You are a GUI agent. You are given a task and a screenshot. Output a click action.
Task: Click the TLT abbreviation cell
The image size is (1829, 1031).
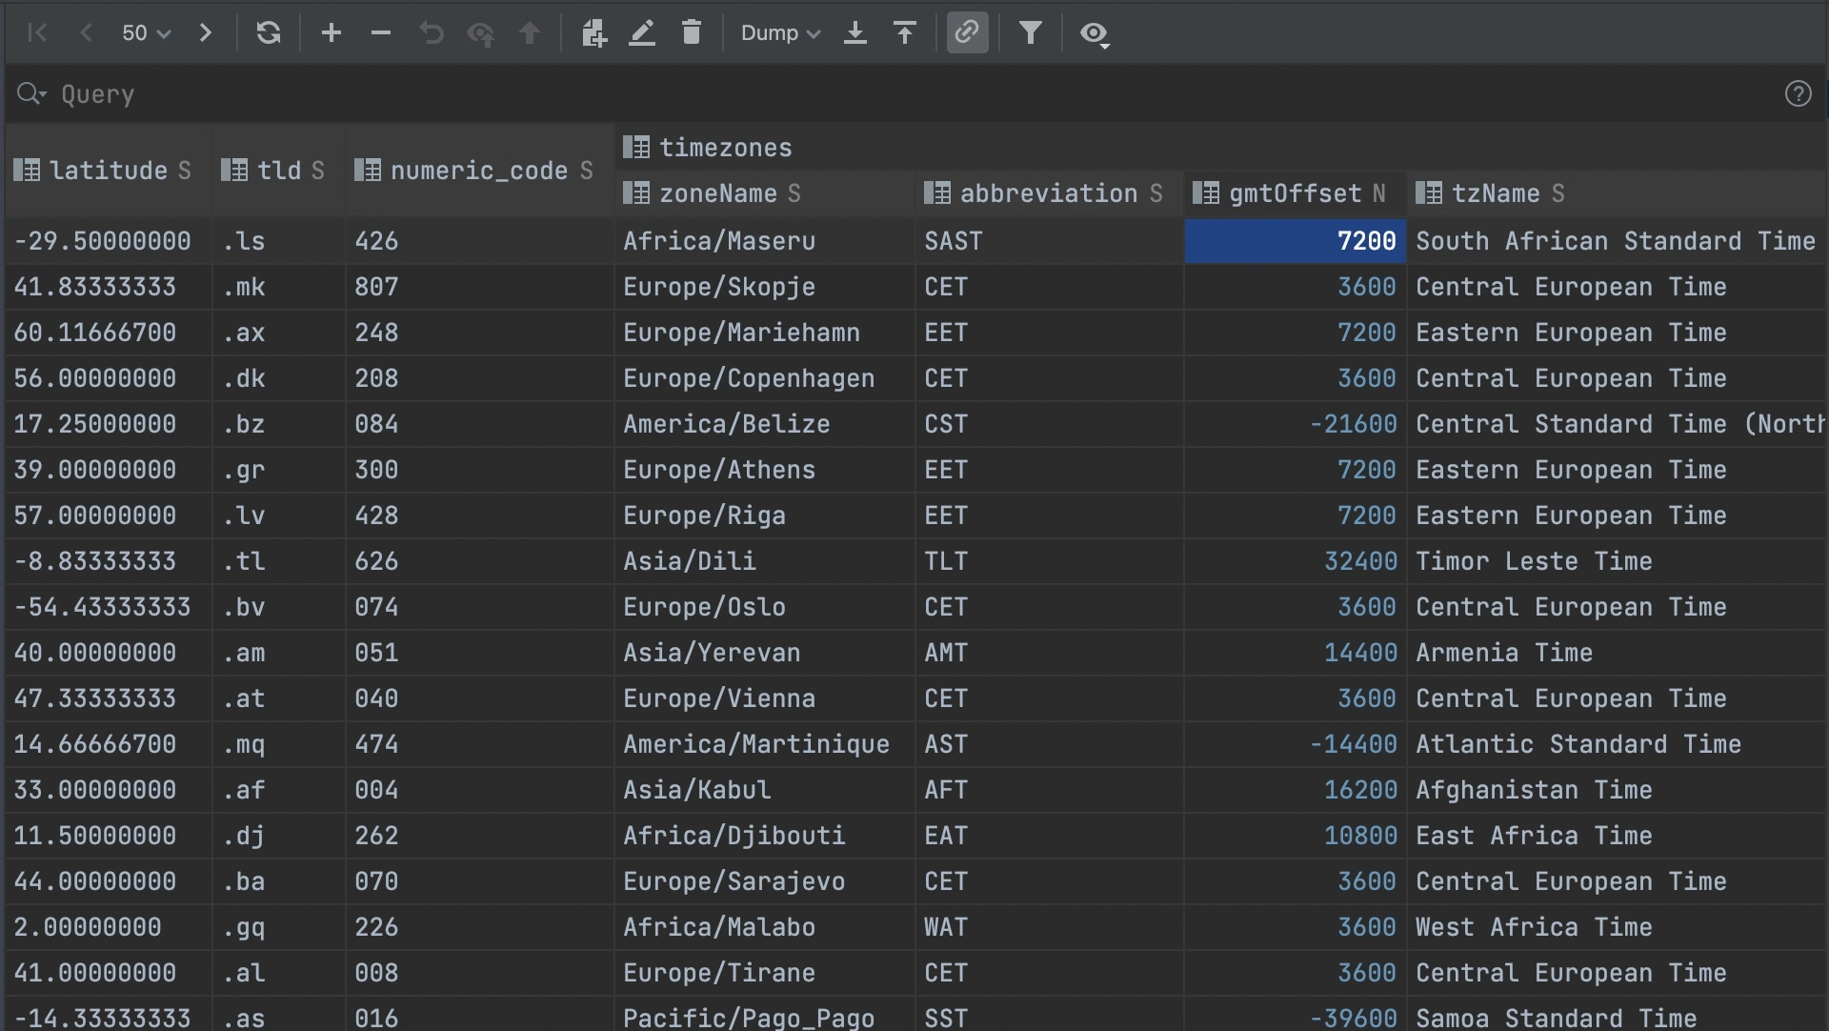click(1050, 561)
